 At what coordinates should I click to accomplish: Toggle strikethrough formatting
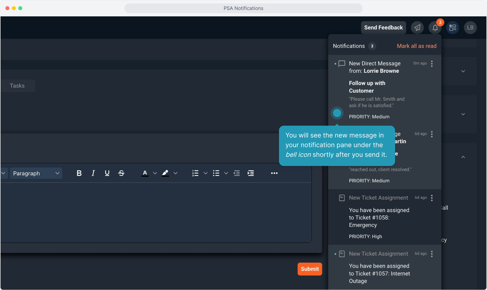pyautogui.click(x=121, y=173)
